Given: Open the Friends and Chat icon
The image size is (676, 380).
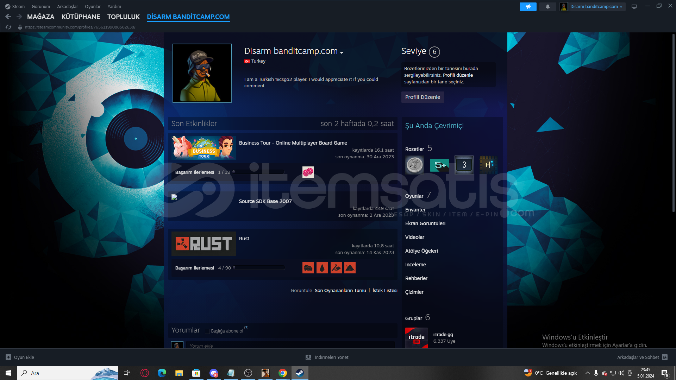Looking at the screenshot, I should 665,357.
